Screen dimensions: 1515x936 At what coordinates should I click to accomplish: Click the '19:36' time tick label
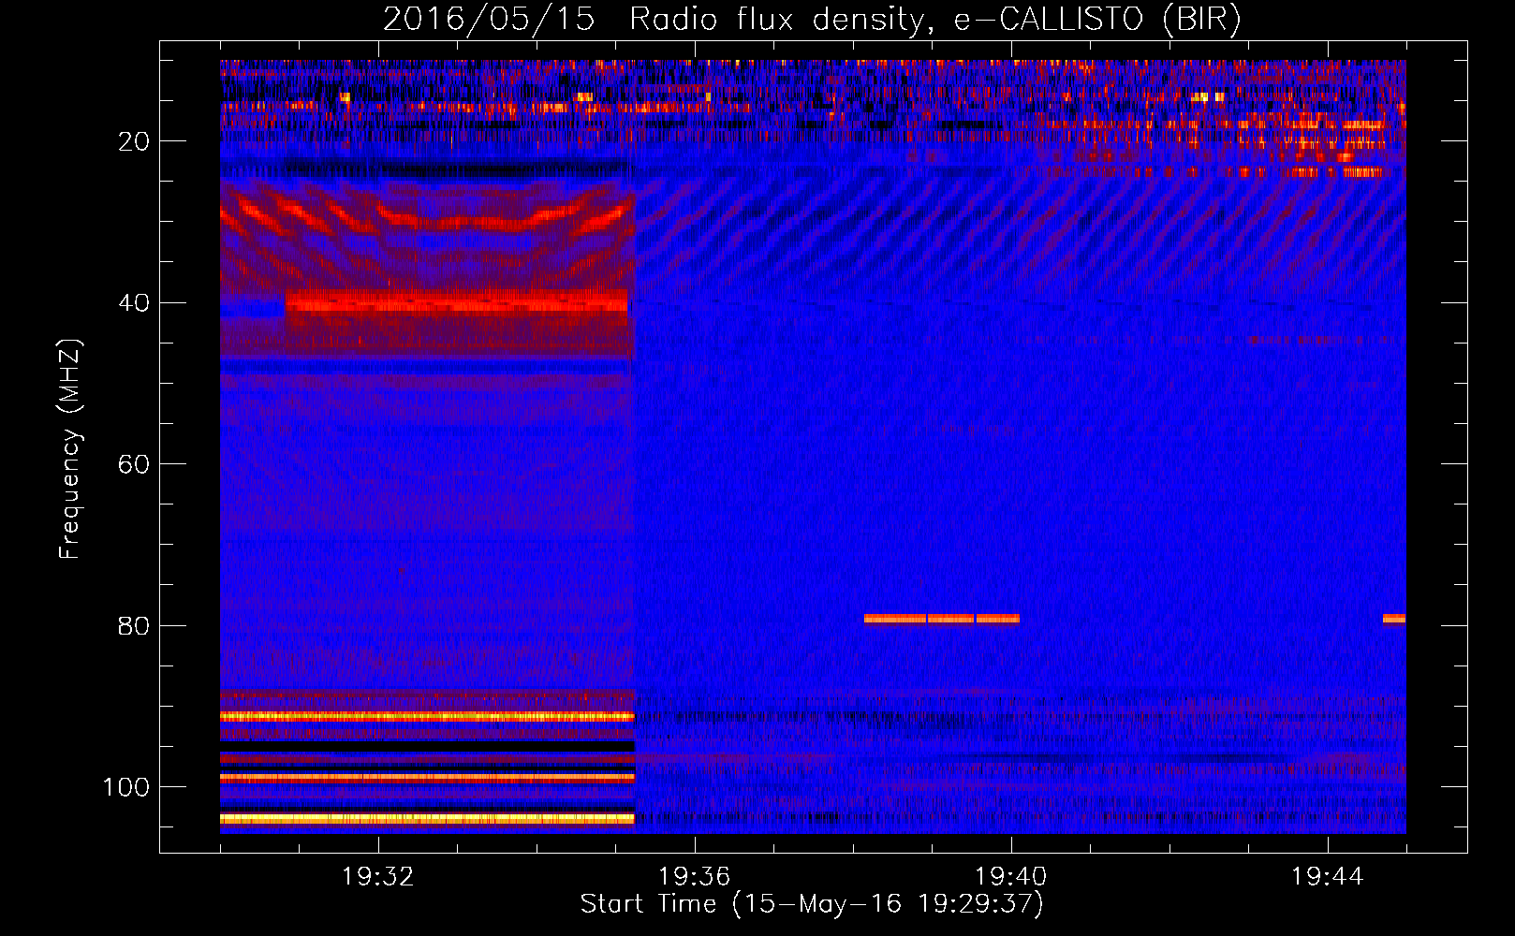[695, 877]
